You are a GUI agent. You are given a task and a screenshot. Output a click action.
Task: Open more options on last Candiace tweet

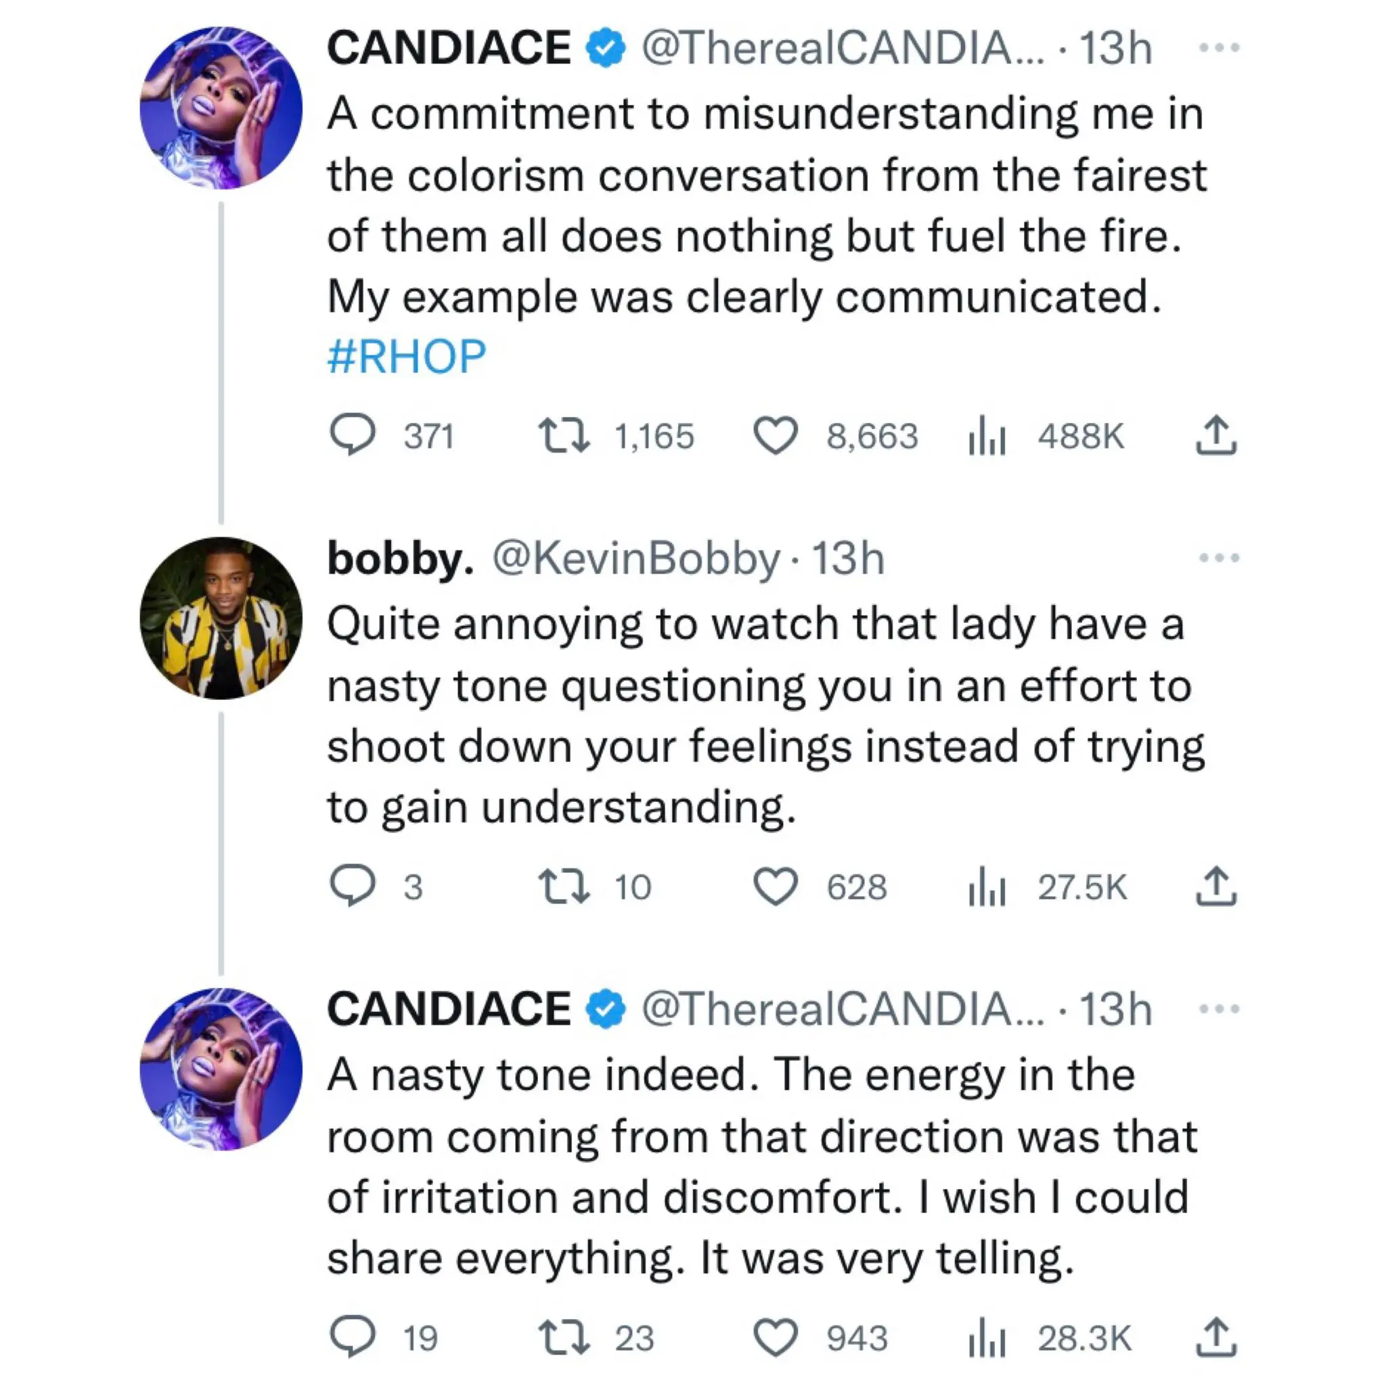pyautogui.click(x=1219, y=1008)
